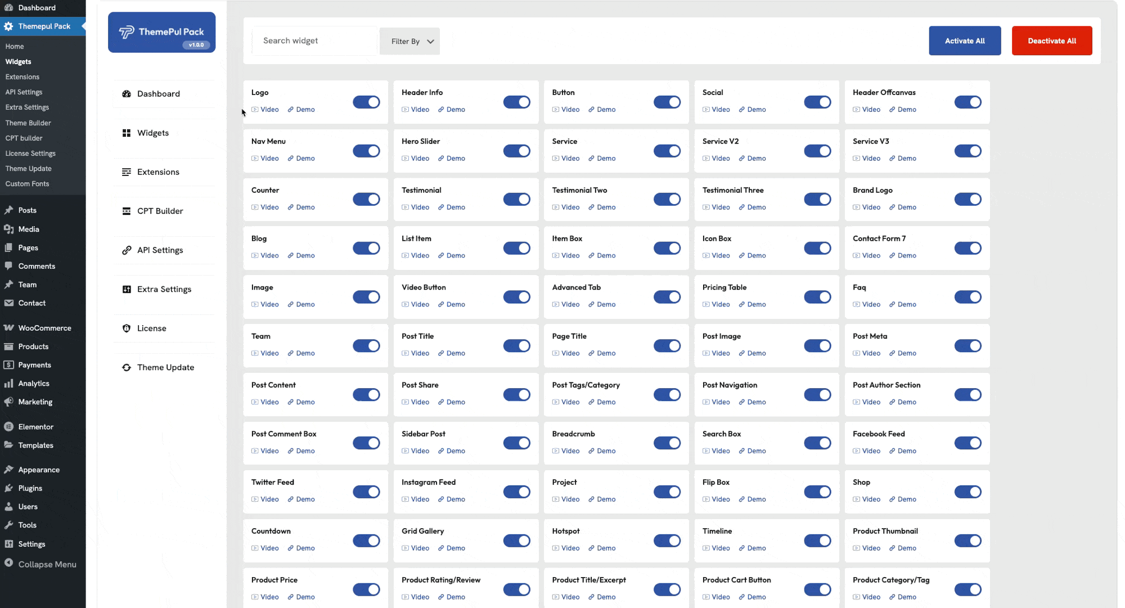Image resolution: width=1125 pixels, height=608 pixels.
Task: Open Widgets in WordPress submenu
Action: (x=18, y=62)
